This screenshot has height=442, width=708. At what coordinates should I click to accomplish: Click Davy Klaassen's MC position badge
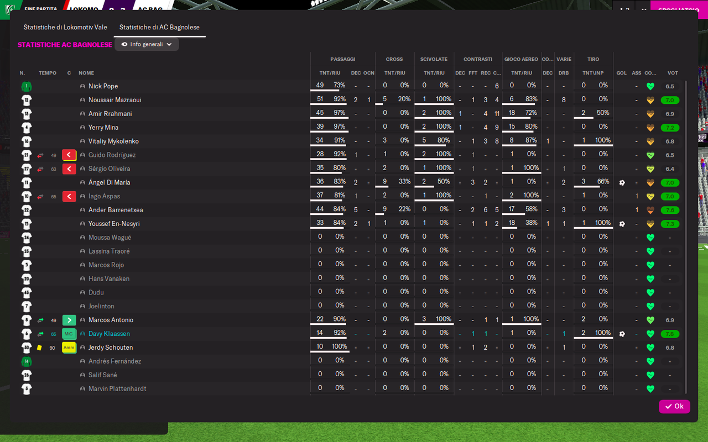pyautogui.click(x=69, y=334)
